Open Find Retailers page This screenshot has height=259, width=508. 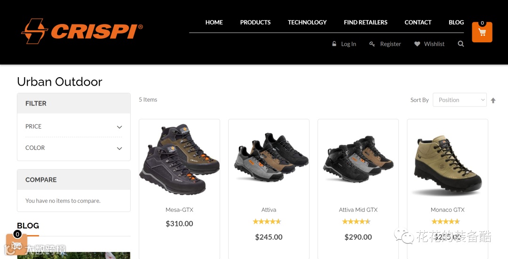pos(365,22)
